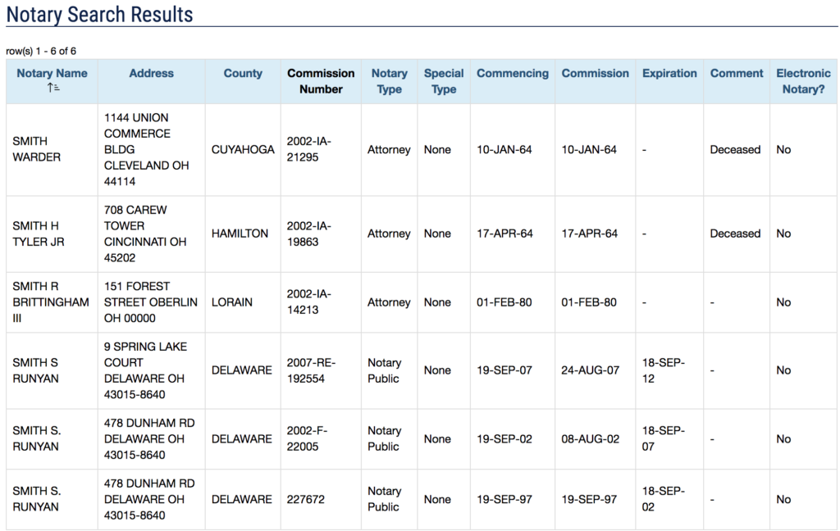Sort results by Commencing date header
840x531 pixels.
(513, 73)
